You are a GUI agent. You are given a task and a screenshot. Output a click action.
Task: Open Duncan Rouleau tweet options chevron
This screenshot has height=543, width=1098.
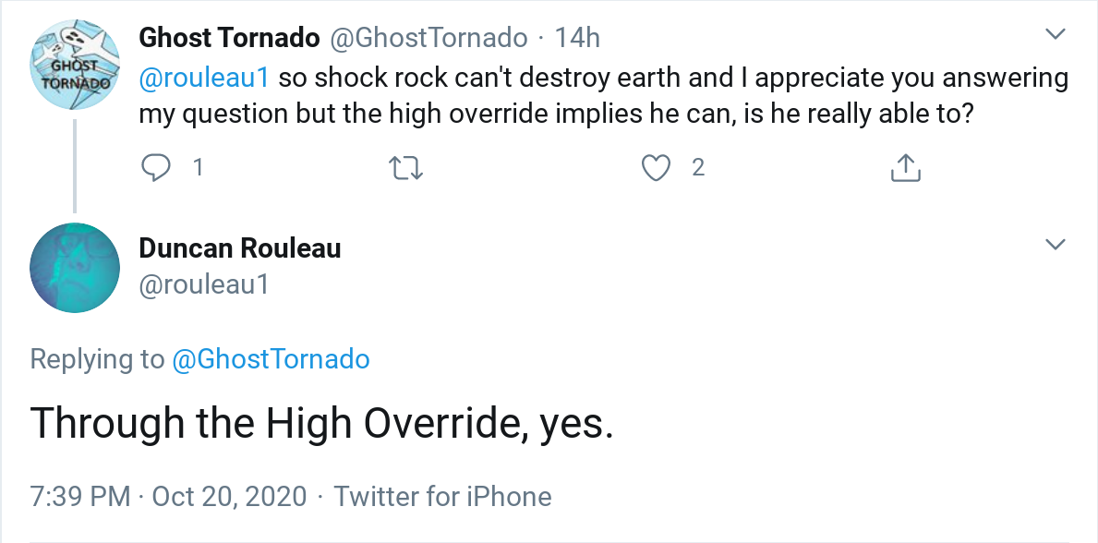point(1055,246)
